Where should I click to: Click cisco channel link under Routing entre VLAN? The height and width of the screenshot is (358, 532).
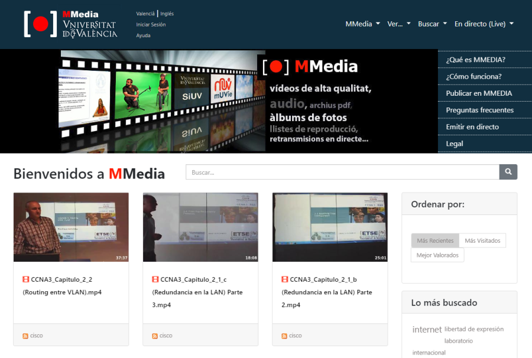pos(36,336)
